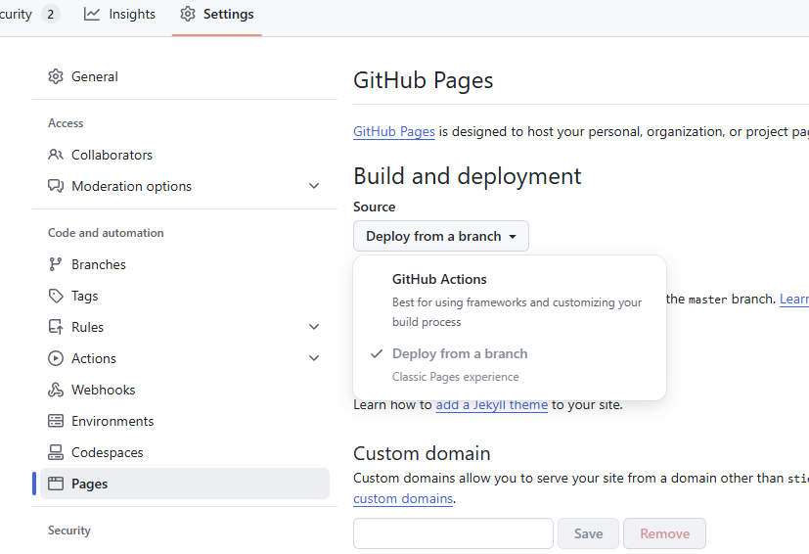Click the Collaborators people icon
The image size is (809, 554).
coord(56,155)
